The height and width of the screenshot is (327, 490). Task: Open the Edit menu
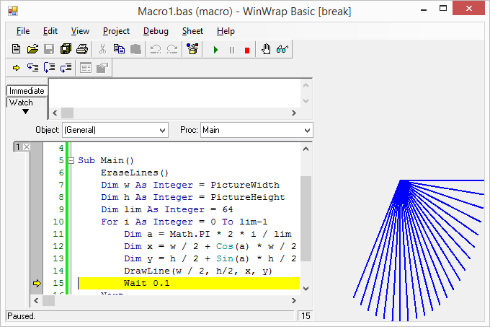50,31
